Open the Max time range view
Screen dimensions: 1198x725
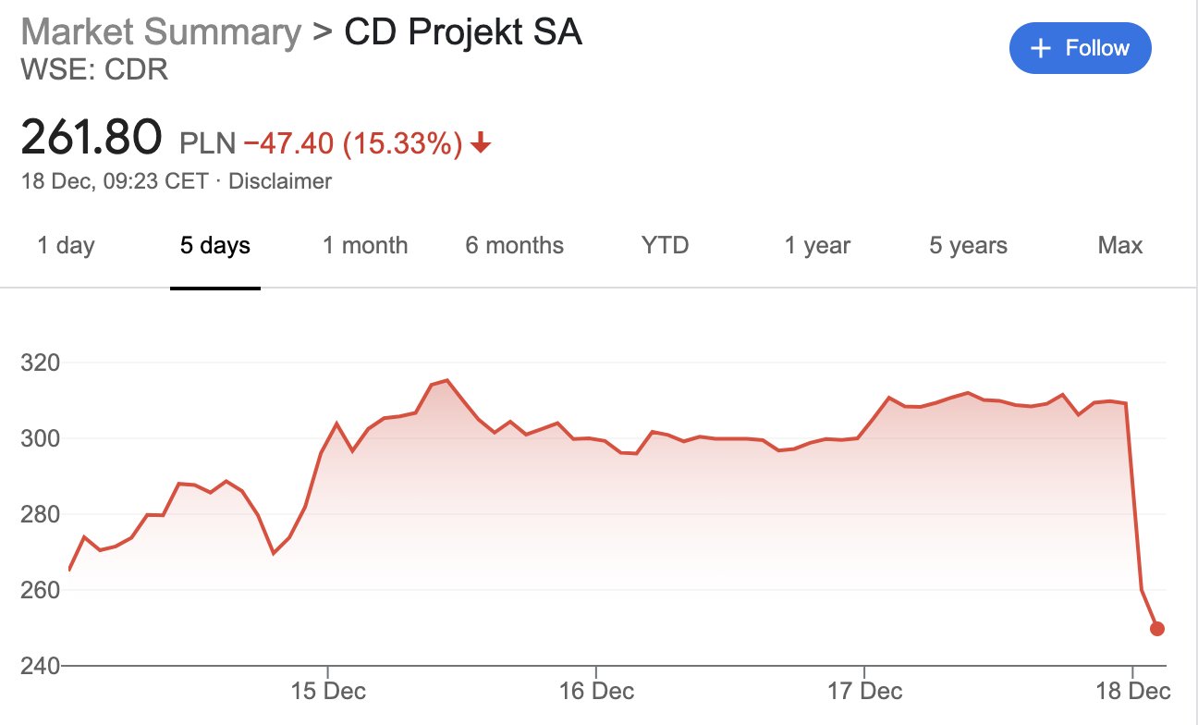tap(1119, 245)
